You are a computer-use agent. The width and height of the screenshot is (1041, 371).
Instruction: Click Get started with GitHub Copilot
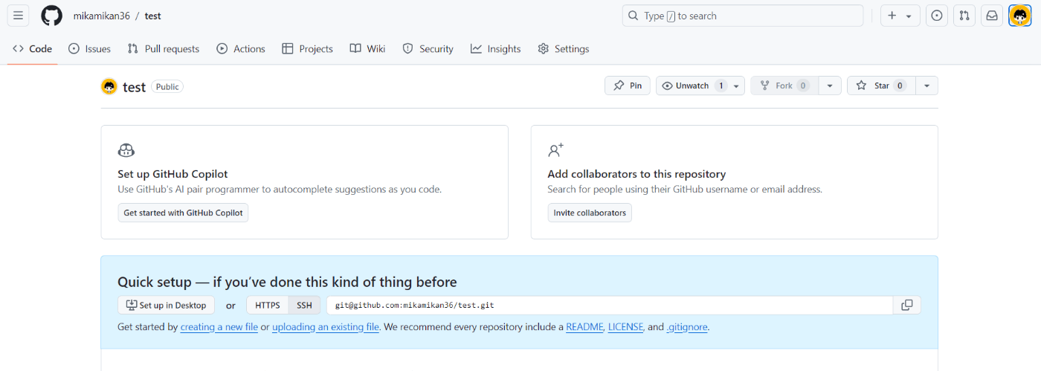tap(183, 213)
